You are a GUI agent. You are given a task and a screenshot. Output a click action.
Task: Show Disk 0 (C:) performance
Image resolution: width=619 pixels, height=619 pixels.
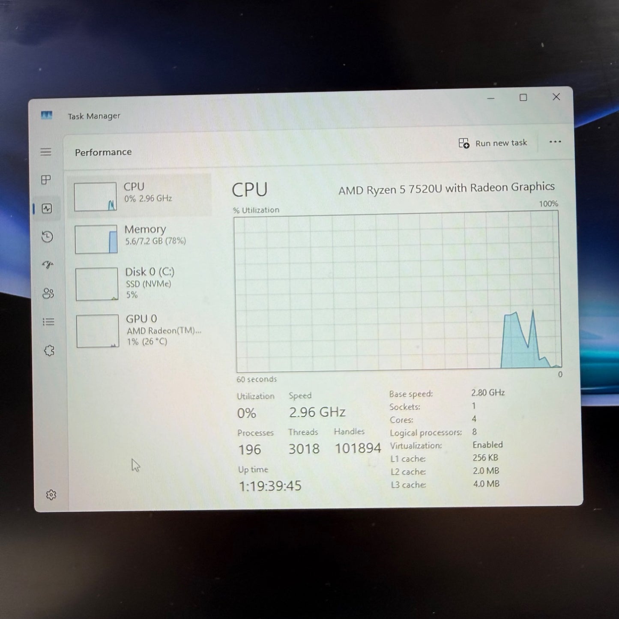141,283
